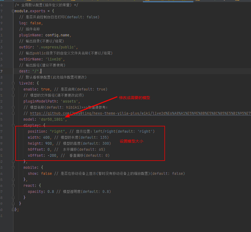This screenshot has height=232, width=251.
Task: Click the comment "全局默认配置(插件定义的常量)"
Action: 46,5
